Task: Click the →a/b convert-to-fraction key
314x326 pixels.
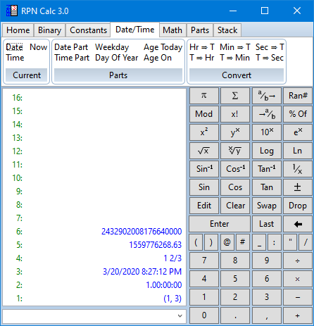Action: pos(267,114)
